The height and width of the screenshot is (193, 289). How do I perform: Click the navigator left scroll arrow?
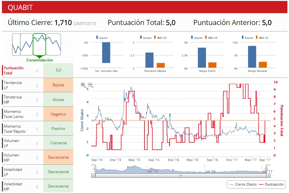[93, 176]
